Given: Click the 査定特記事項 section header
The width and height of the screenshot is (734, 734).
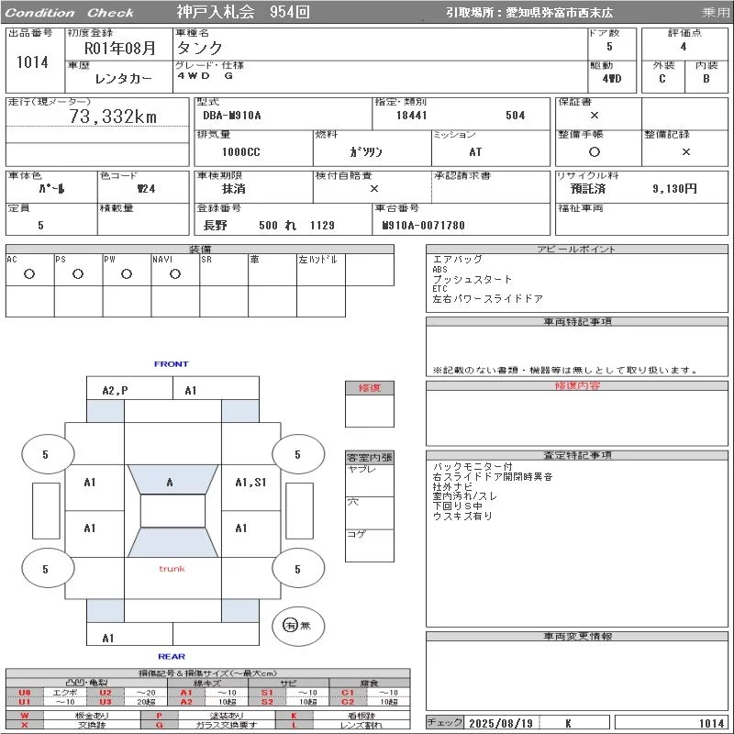Looking at the screenshot, I should [576, 455].
